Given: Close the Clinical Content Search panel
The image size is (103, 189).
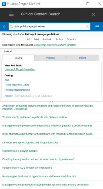Looking at the screenshot, I should 93,14.
